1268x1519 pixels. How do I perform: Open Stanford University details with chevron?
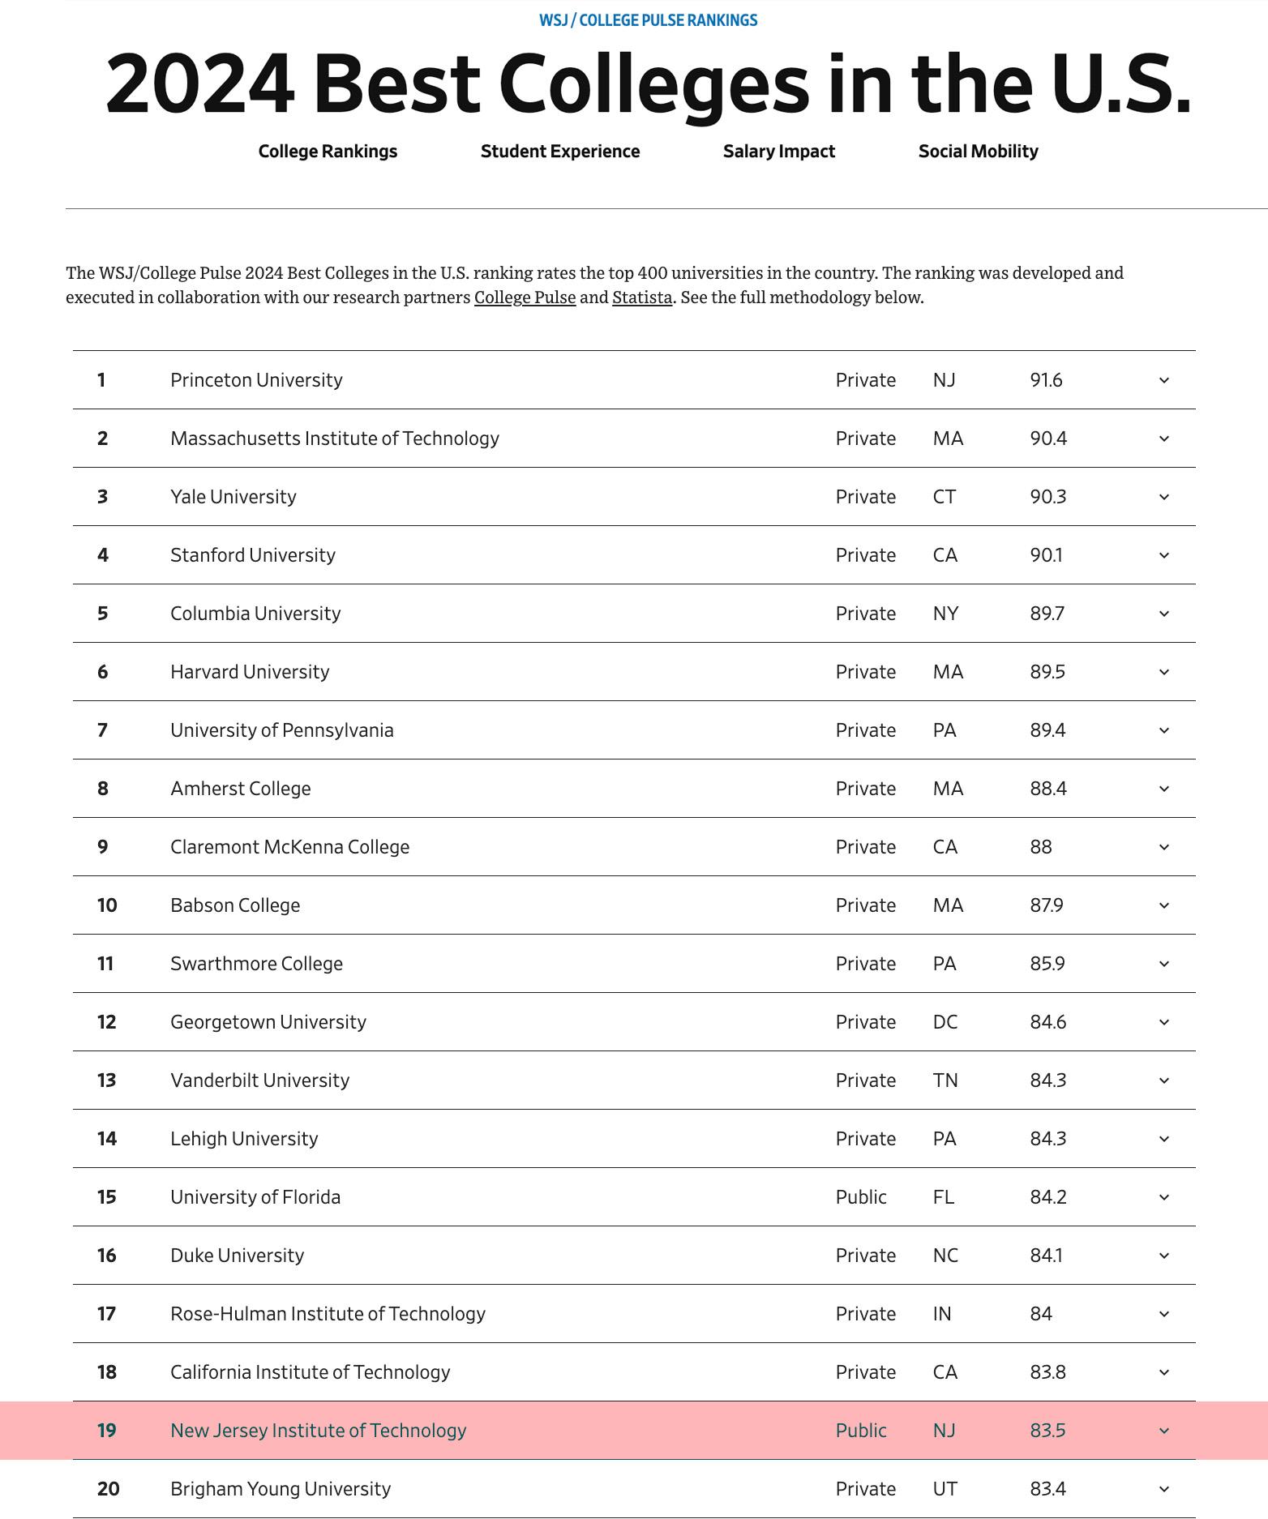pos(1163,555)
